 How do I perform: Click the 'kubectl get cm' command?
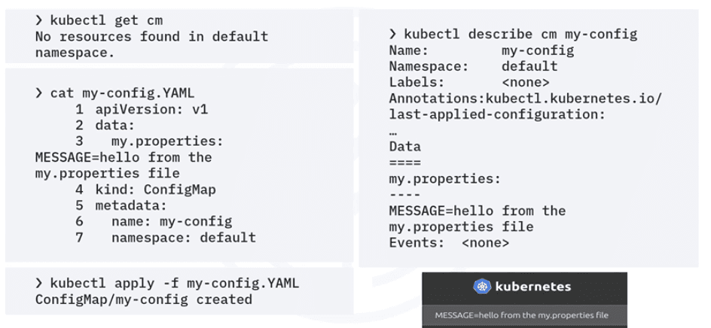(106, 20)
